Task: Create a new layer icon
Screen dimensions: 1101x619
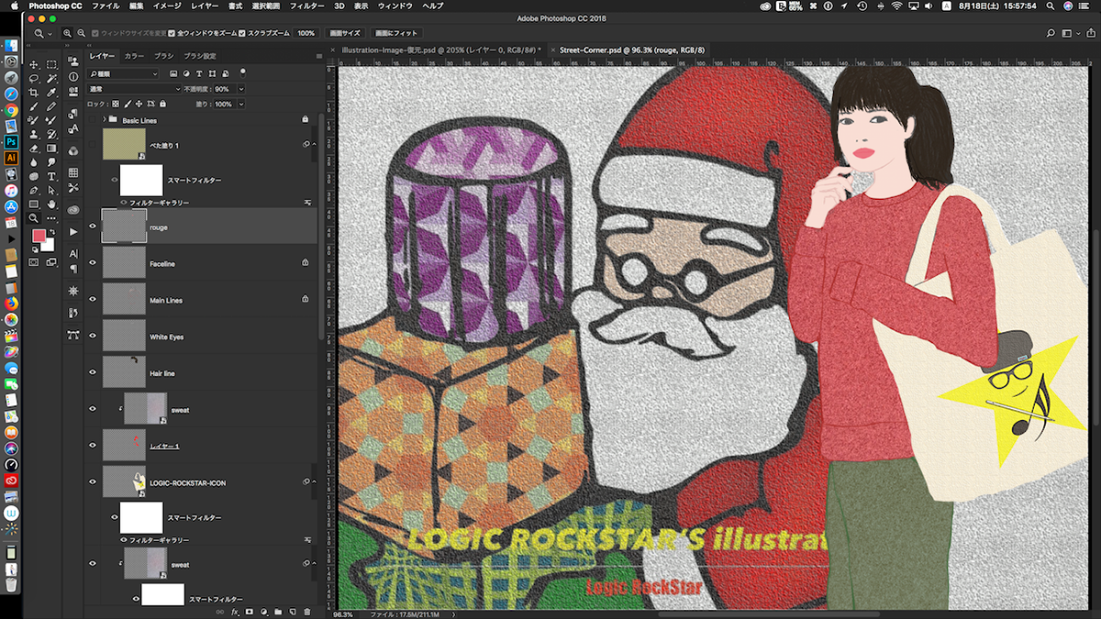Action: pyautogui.click(x=292, y=611)
